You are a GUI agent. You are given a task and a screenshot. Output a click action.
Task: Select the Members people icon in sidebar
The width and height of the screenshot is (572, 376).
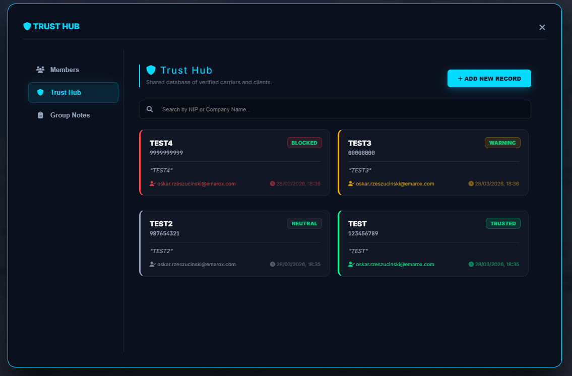click(x=40, y=69)
